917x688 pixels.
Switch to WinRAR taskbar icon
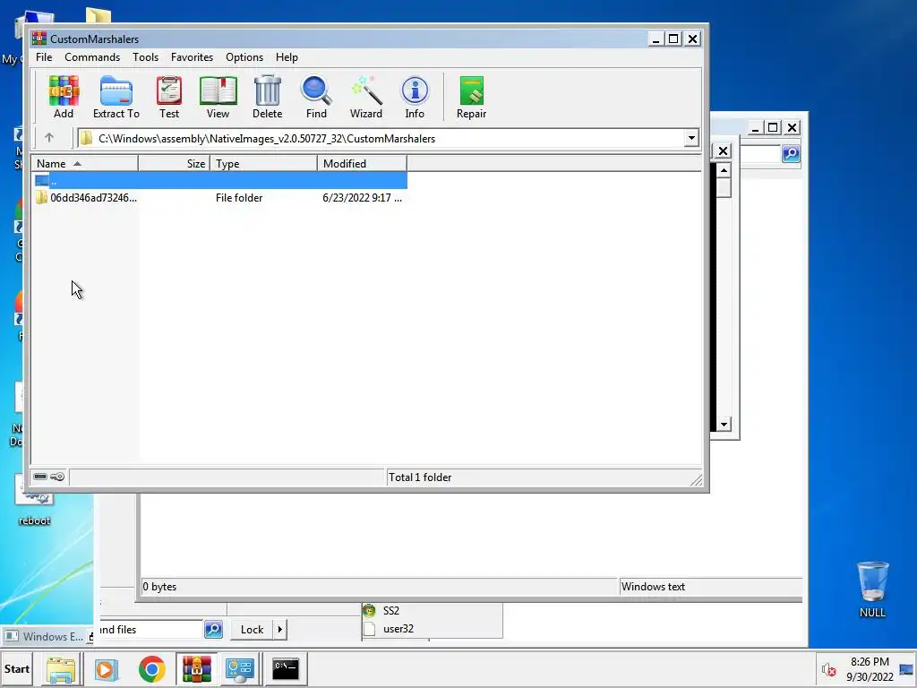[196, 669]
